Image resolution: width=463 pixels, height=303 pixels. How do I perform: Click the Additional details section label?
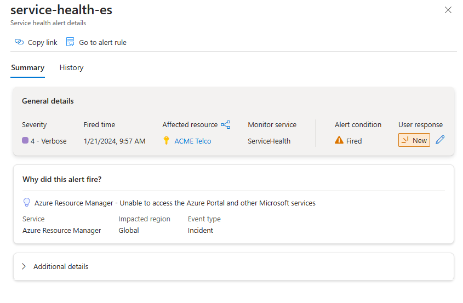click(x=61, y=267)
